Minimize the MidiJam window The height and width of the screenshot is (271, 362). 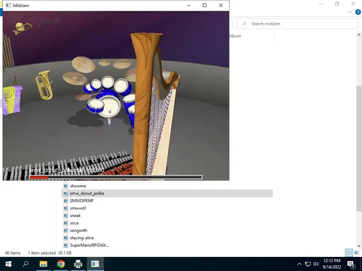[x=189, y=5]
